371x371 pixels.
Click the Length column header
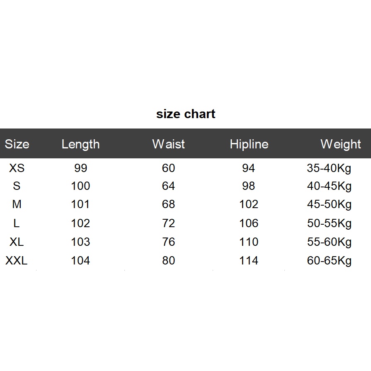[x=80, y=144]
